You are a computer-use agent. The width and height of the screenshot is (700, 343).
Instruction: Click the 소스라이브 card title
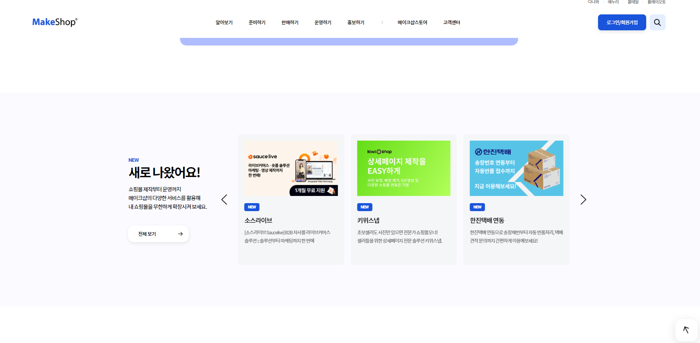pyautogui.click(x=258, y=220)
